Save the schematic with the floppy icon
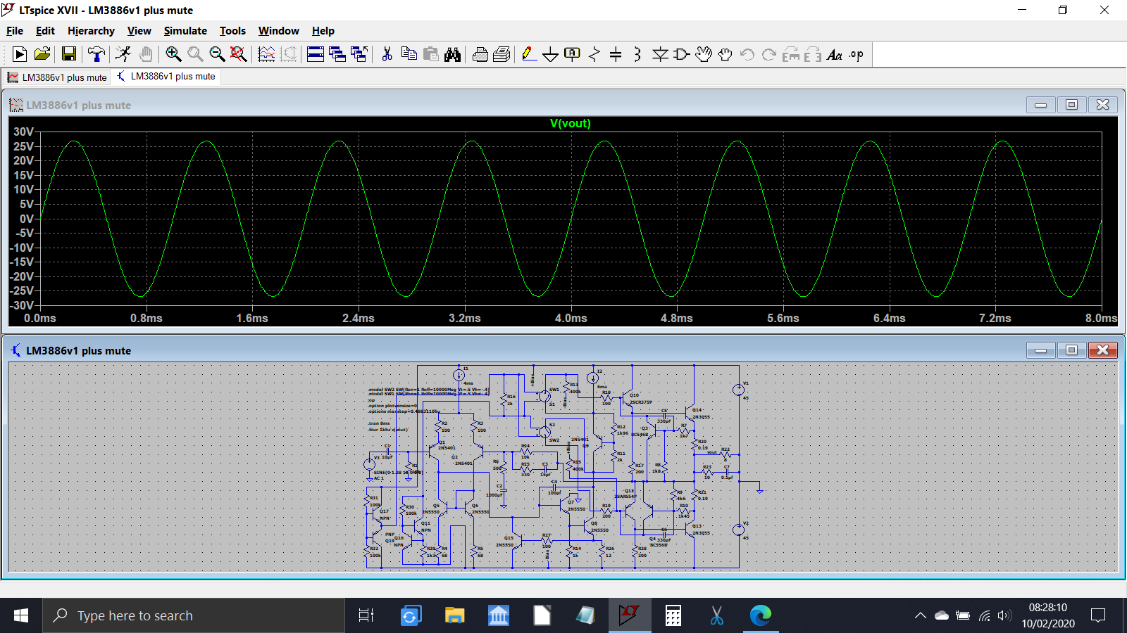Screen dimensions: 1127x633 [68, 54]
